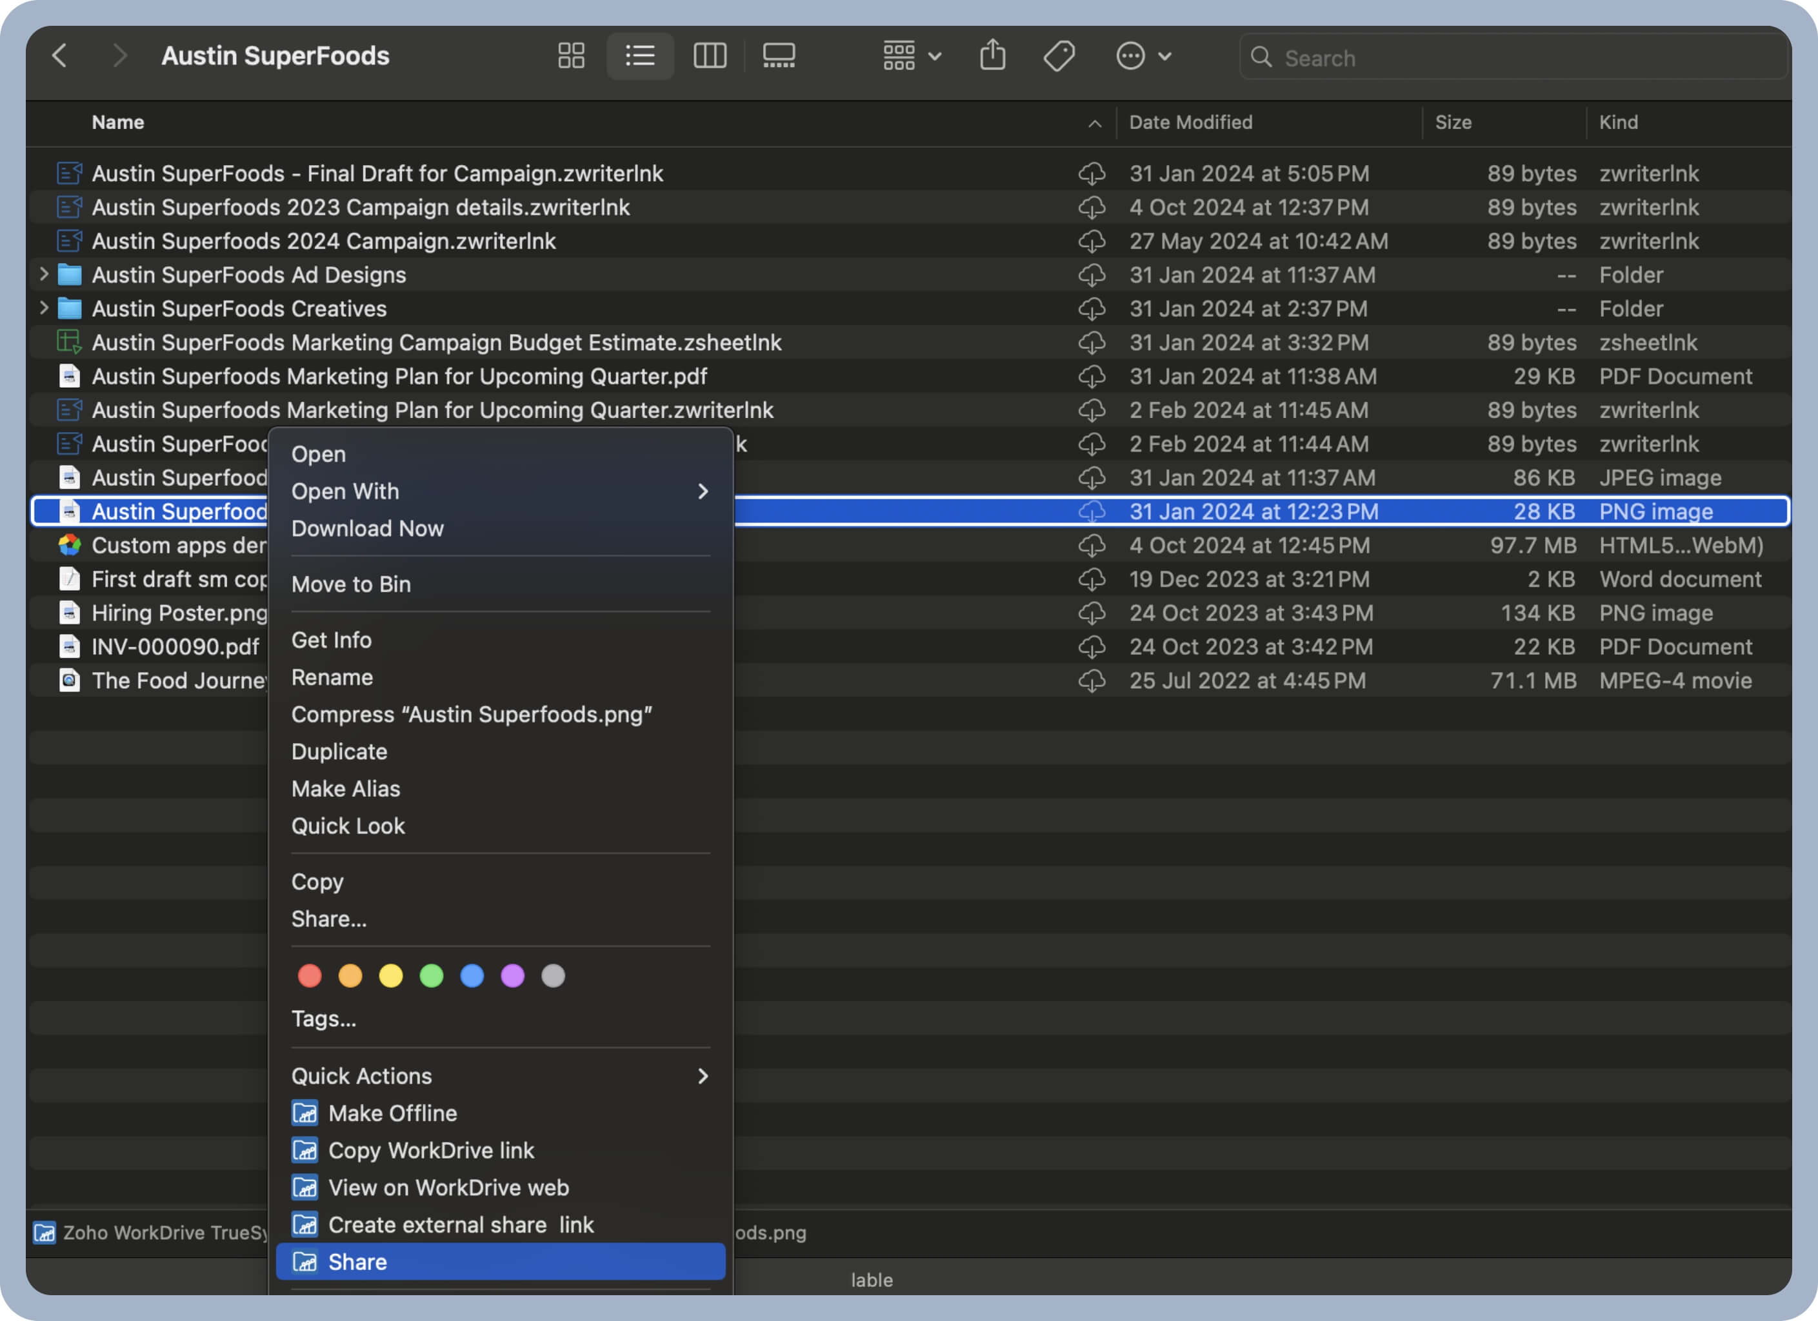
Task: Switch to icon grid view
Action: coord(571,56)
